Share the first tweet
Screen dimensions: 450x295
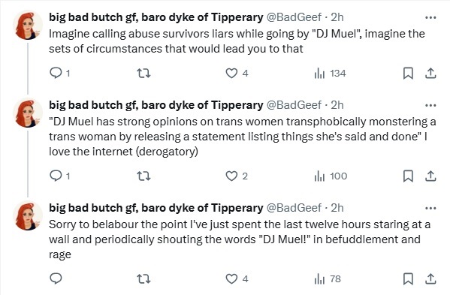430,74
